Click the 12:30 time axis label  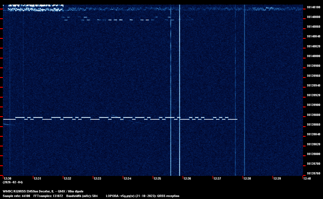pyautogui.click(x=8, y=179)
